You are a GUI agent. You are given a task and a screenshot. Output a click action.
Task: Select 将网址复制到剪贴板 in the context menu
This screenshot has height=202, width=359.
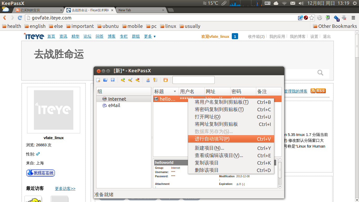click(x=231, y=124)
